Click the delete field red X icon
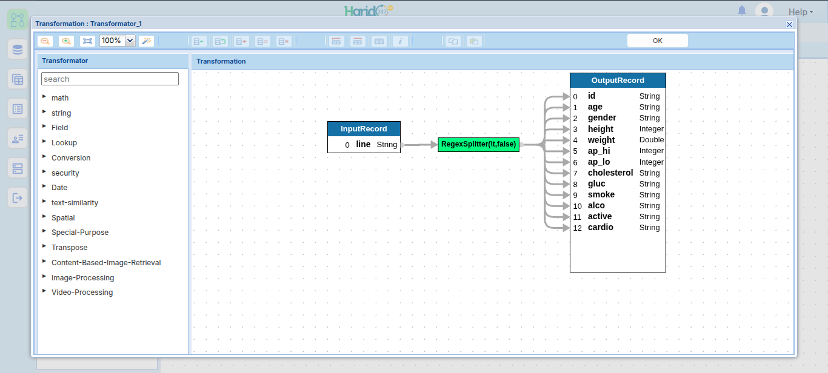 (x=284, y=41)
